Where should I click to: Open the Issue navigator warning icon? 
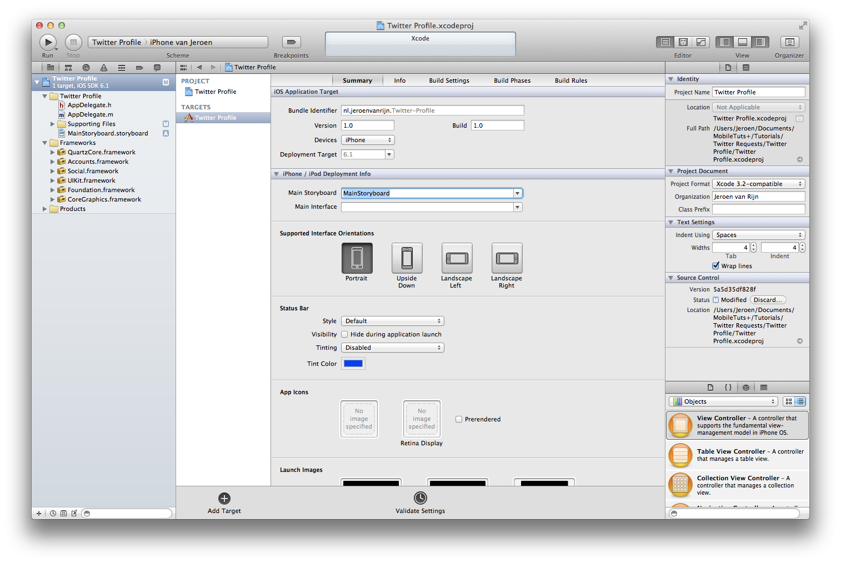pyautogui.click(x=104, y=68)
